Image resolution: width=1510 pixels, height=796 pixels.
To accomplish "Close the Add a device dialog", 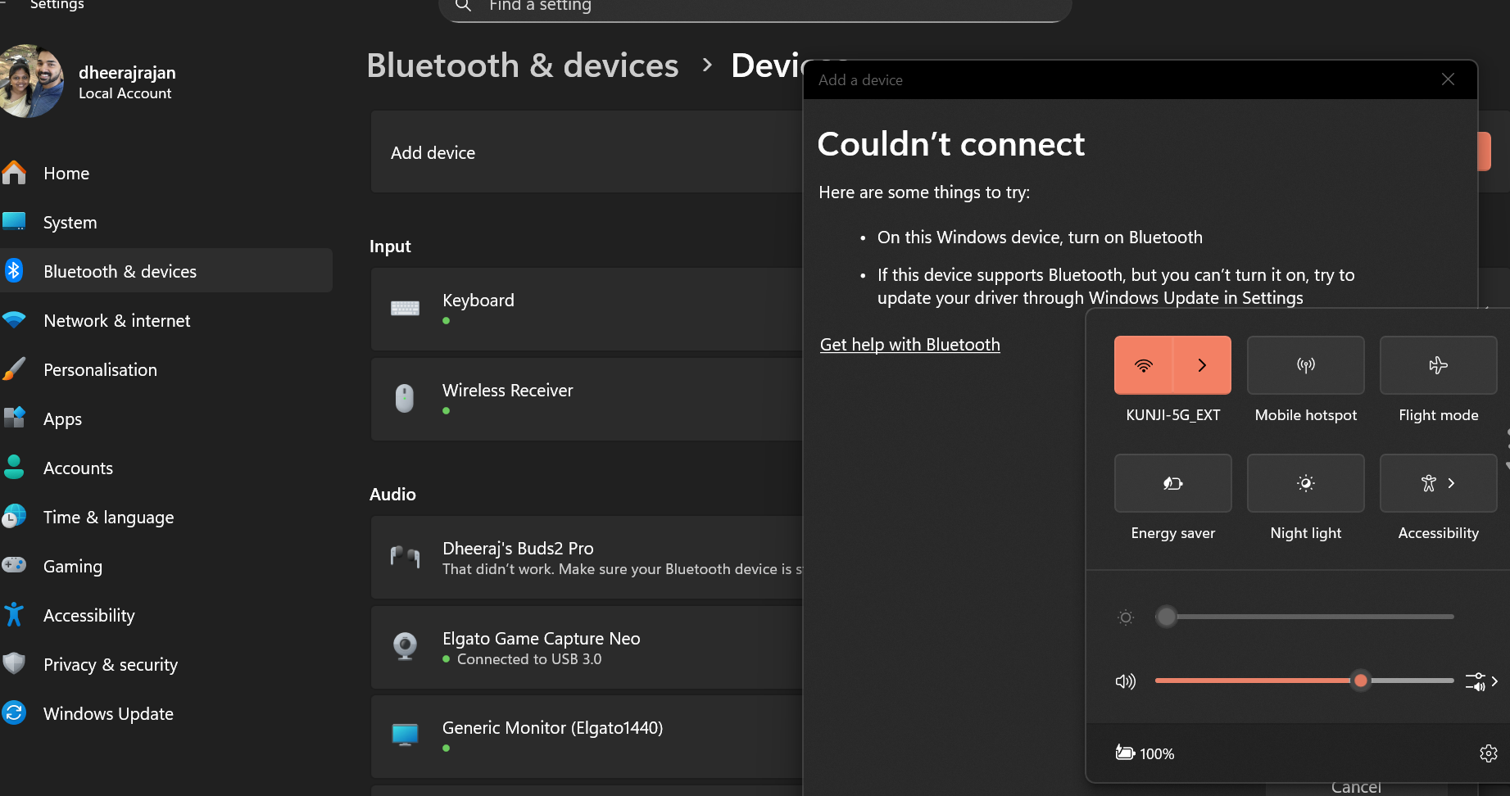I will (1448, 79).
